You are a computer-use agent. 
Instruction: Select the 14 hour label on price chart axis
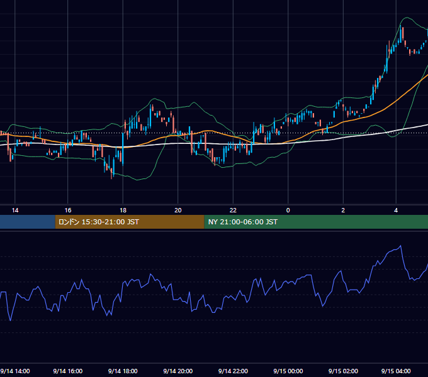click(x=15, y=210)
